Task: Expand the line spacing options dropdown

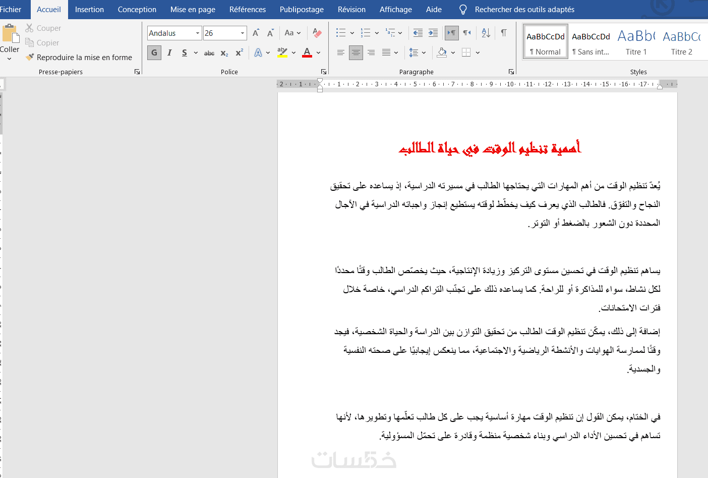Action: (x=424, y=52)
